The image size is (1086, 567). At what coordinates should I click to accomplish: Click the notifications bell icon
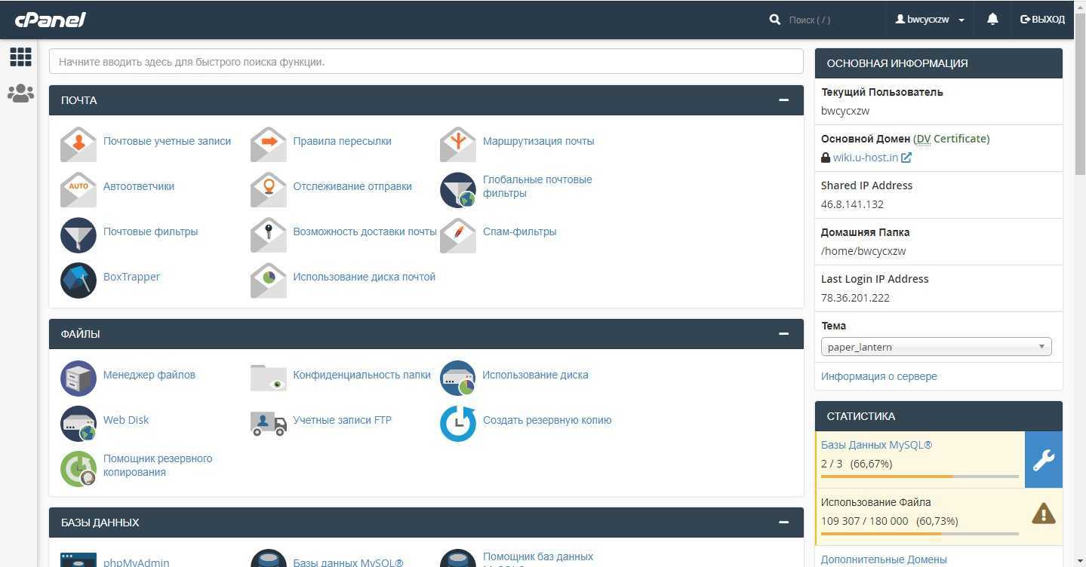pyautogui.click(x=992, y=20)
